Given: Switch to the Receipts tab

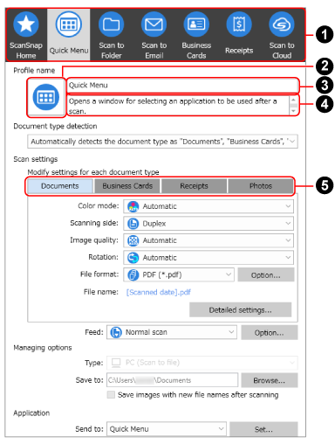Looking at the screenshot, I should (194, 186).
